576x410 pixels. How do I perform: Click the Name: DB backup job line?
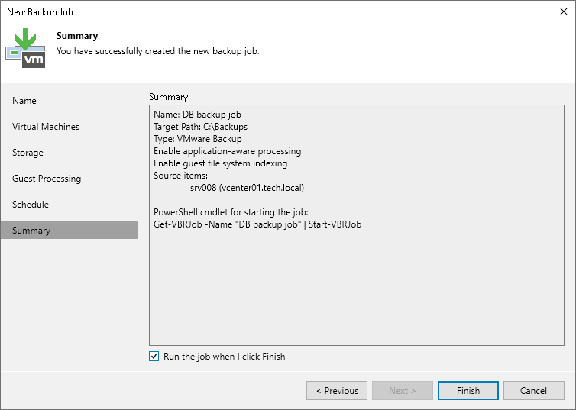(197, 115)
